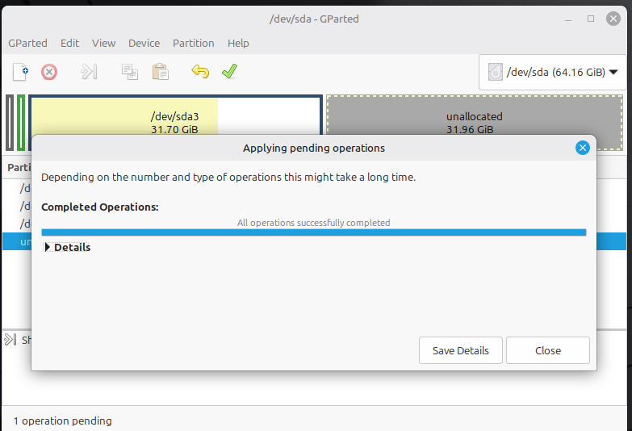Open the Device menu
The image size is (632, 431).
144,43
